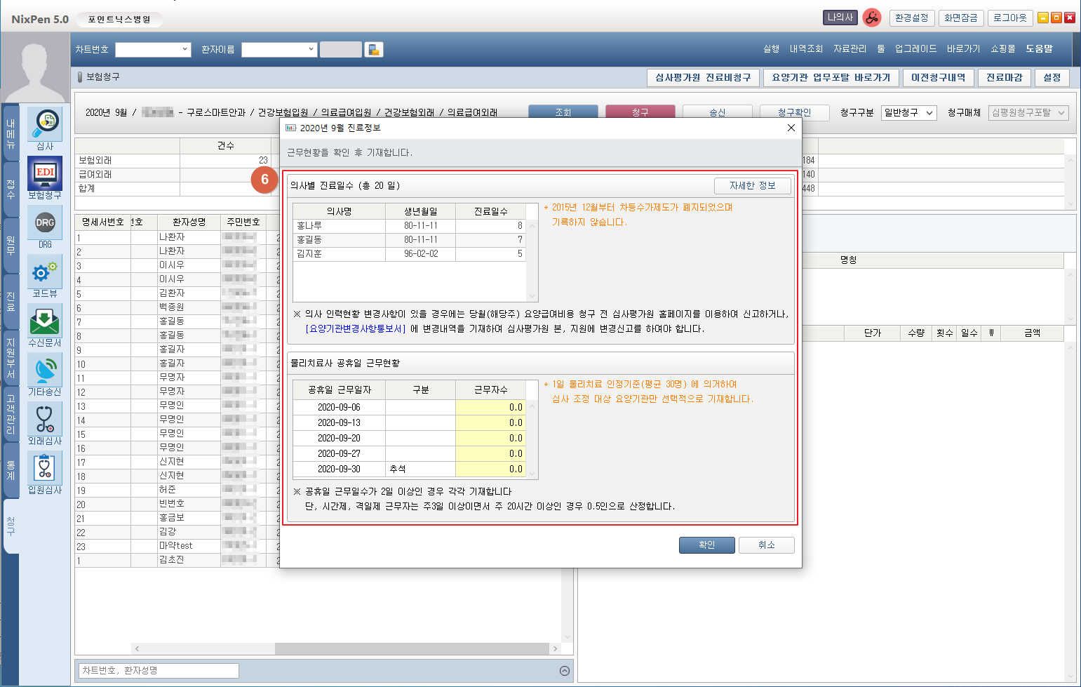Click the 확인 button in dialog
Screen dimensions: 1081x687
[x=706, y=545]
